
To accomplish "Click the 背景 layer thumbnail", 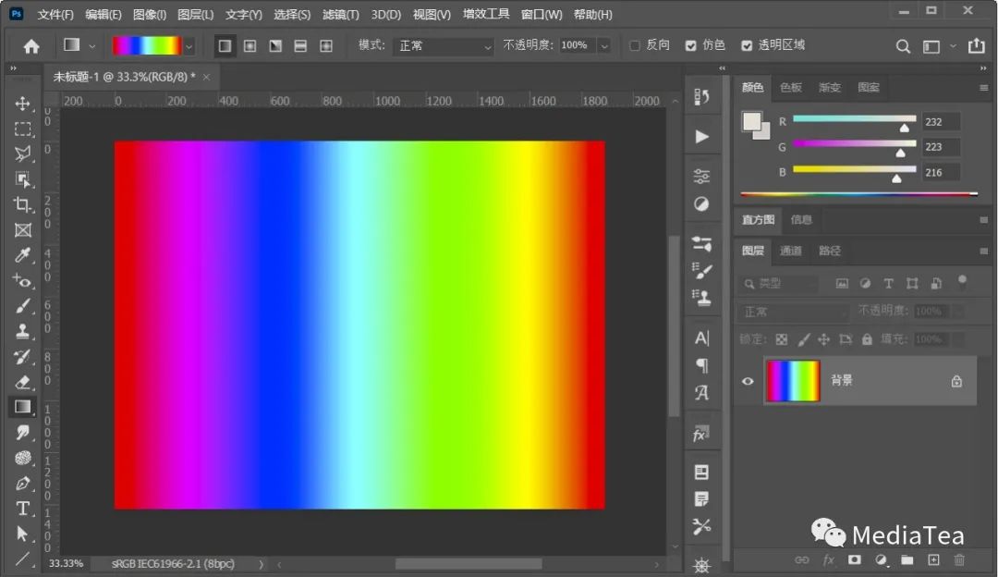I will [793, 381].
